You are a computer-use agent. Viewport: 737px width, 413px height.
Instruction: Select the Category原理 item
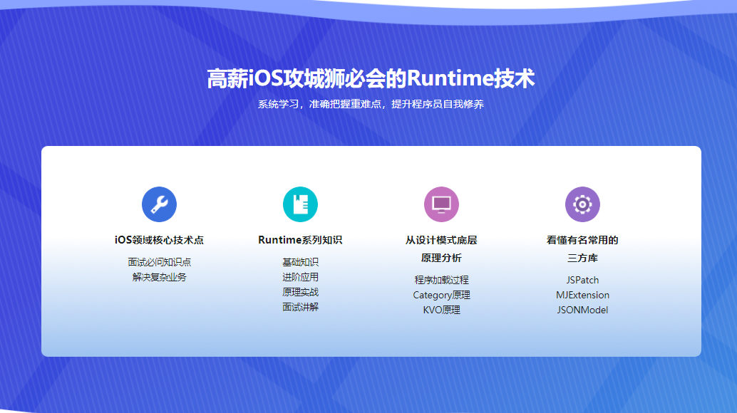pyautogui.click(x=441, y=295)
